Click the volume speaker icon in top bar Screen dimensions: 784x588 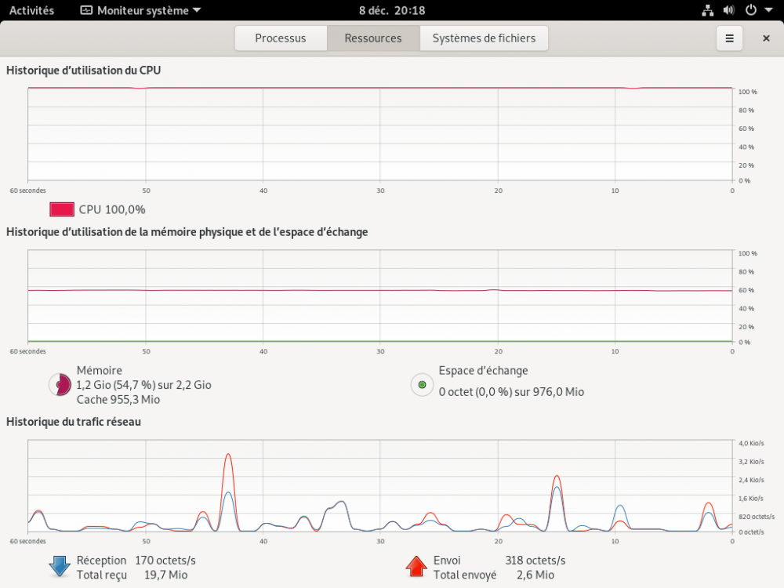coord(729,10)
